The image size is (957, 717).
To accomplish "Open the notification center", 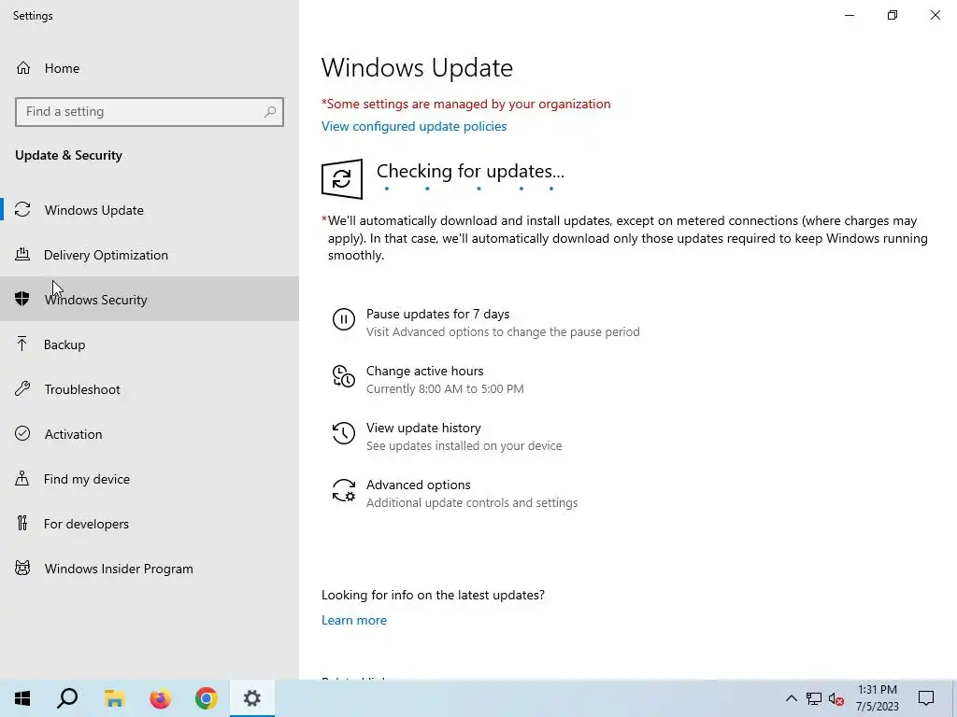I will (x=926, y=698).
